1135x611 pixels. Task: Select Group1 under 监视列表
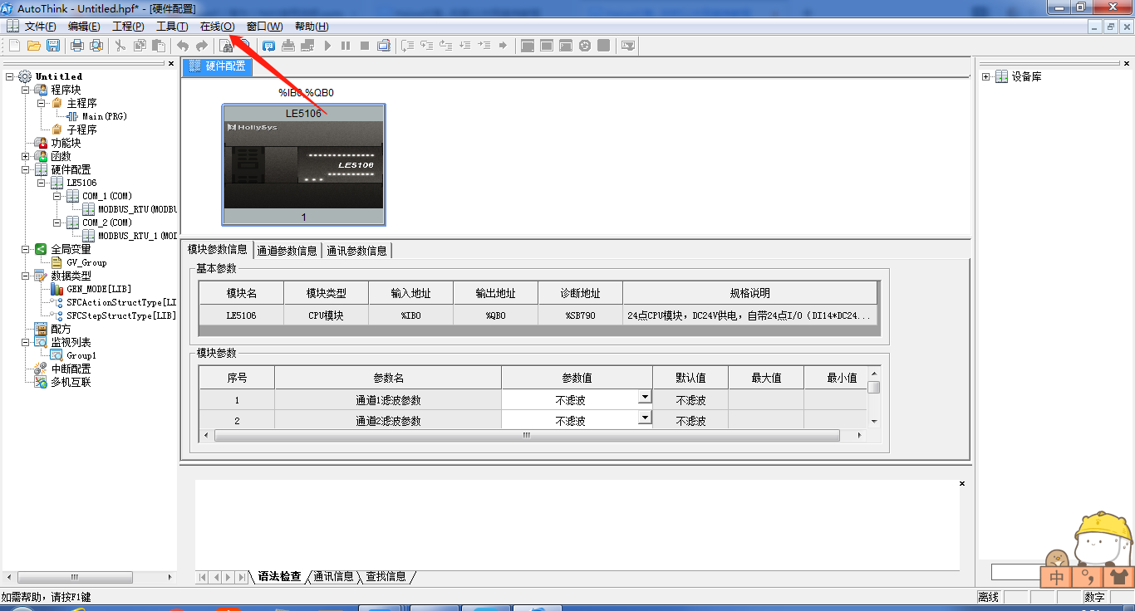[81, 355]
